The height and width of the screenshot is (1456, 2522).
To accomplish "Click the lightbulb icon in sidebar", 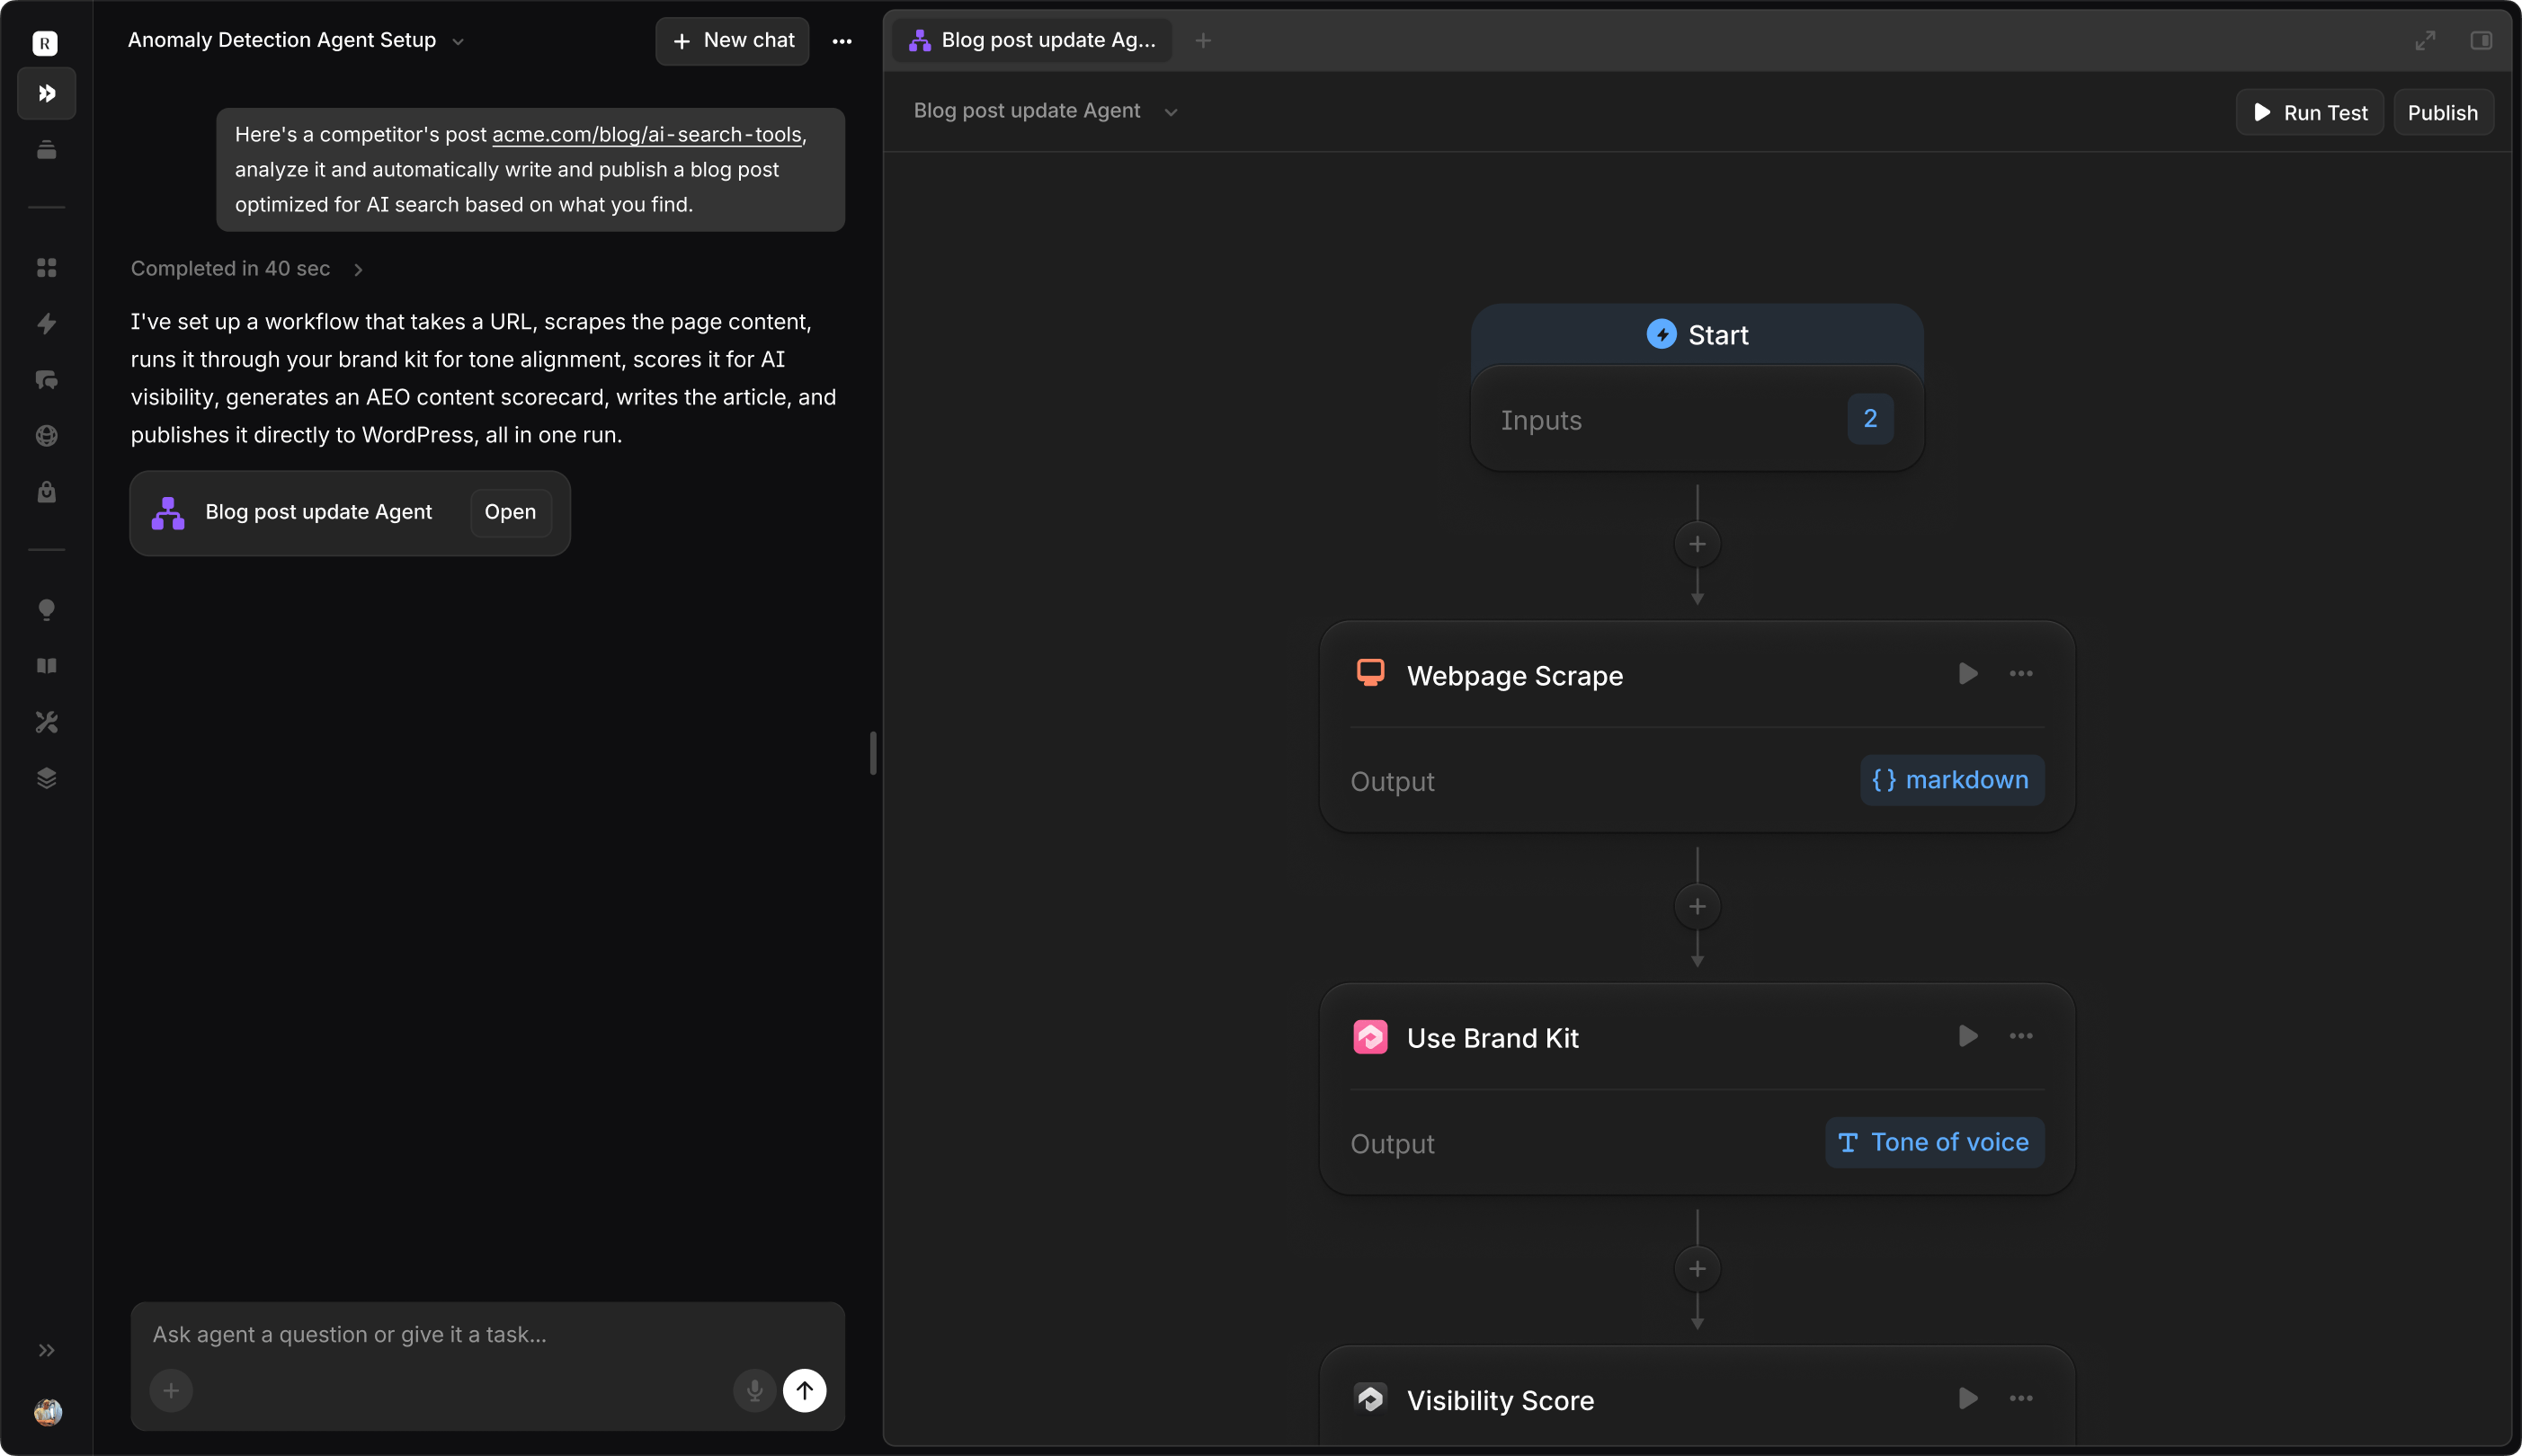I will pyautogui.click(x=46, y=609).
